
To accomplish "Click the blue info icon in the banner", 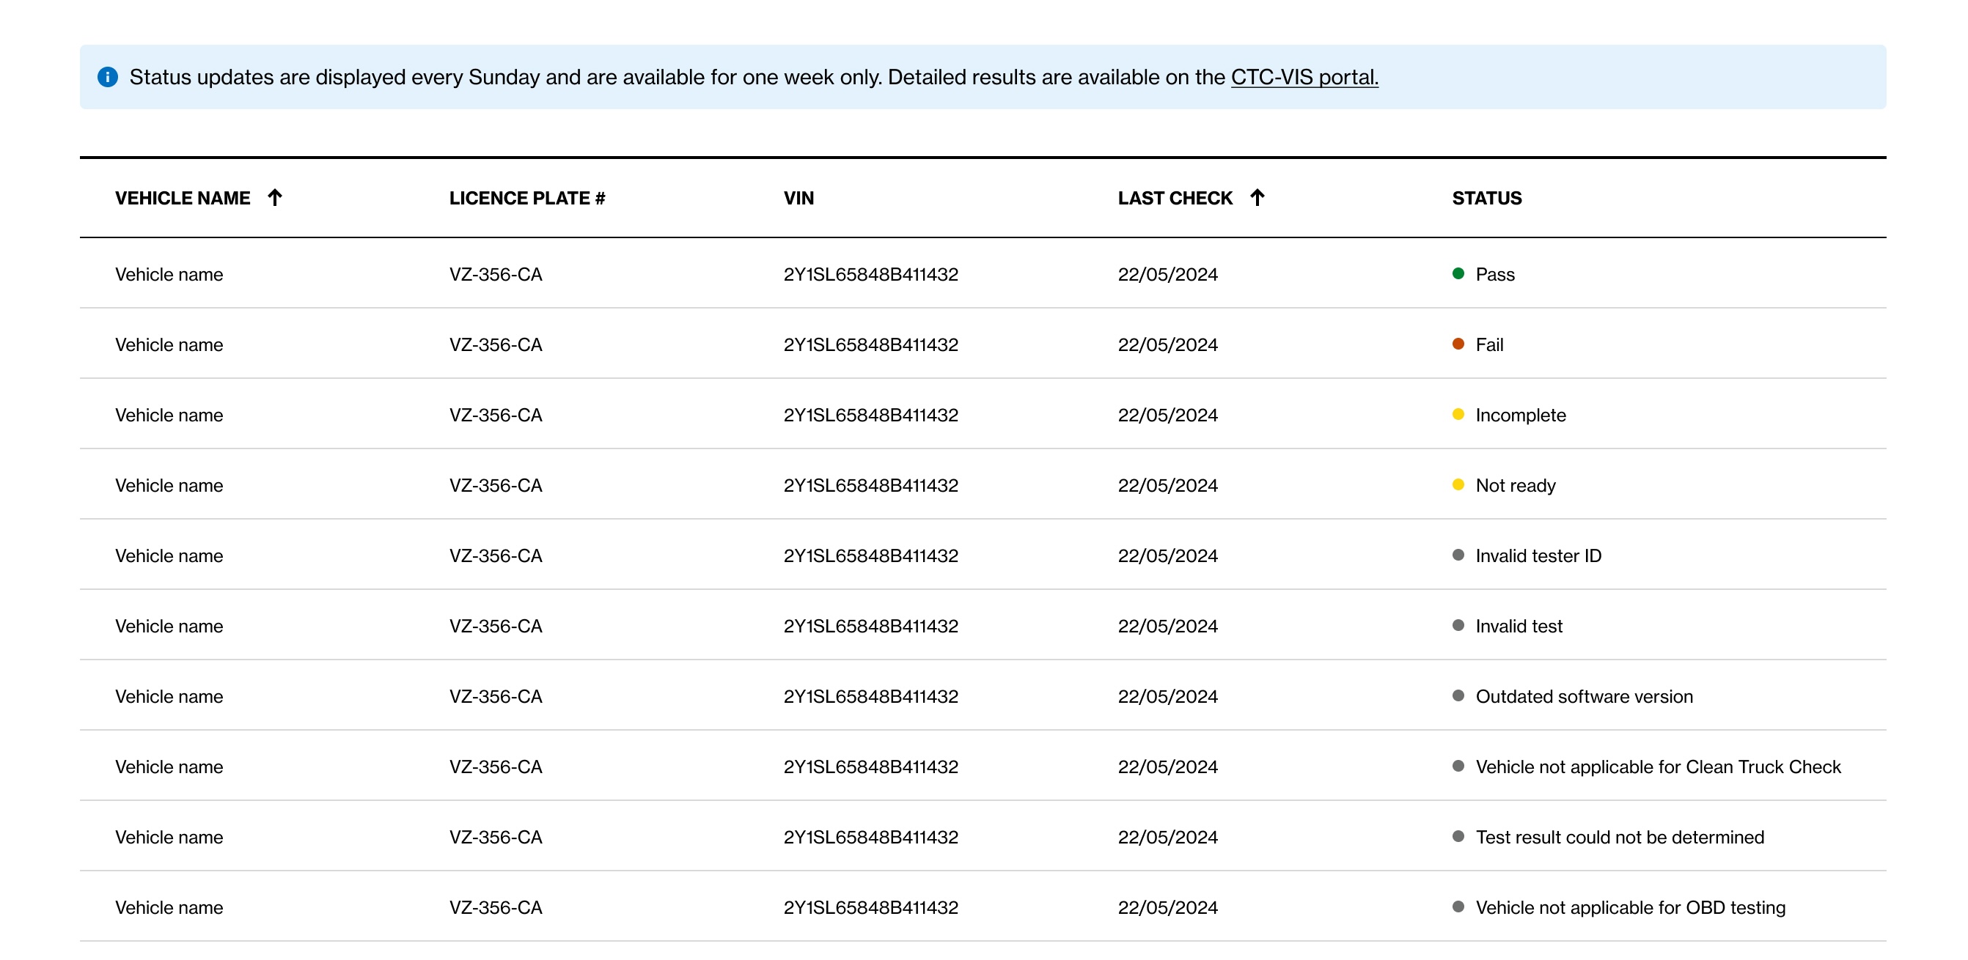I will tap(108, 77).
